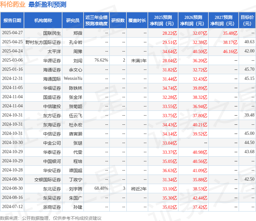Click institution 野村东方国际证券

43,42
